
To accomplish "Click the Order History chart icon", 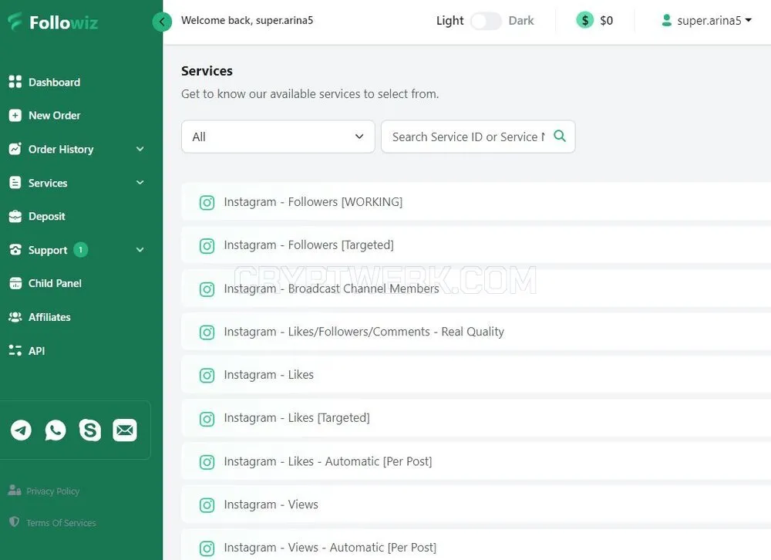I will pos(15,149).
